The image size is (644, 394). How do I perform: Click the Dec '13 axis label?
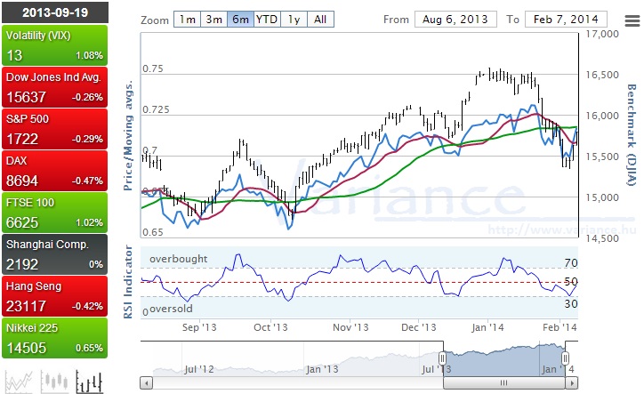pos(419,327)
